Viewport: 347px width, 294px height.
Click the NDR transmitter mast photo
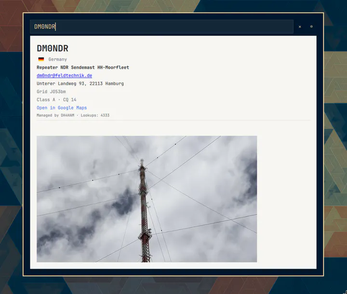tap(147, 199)
